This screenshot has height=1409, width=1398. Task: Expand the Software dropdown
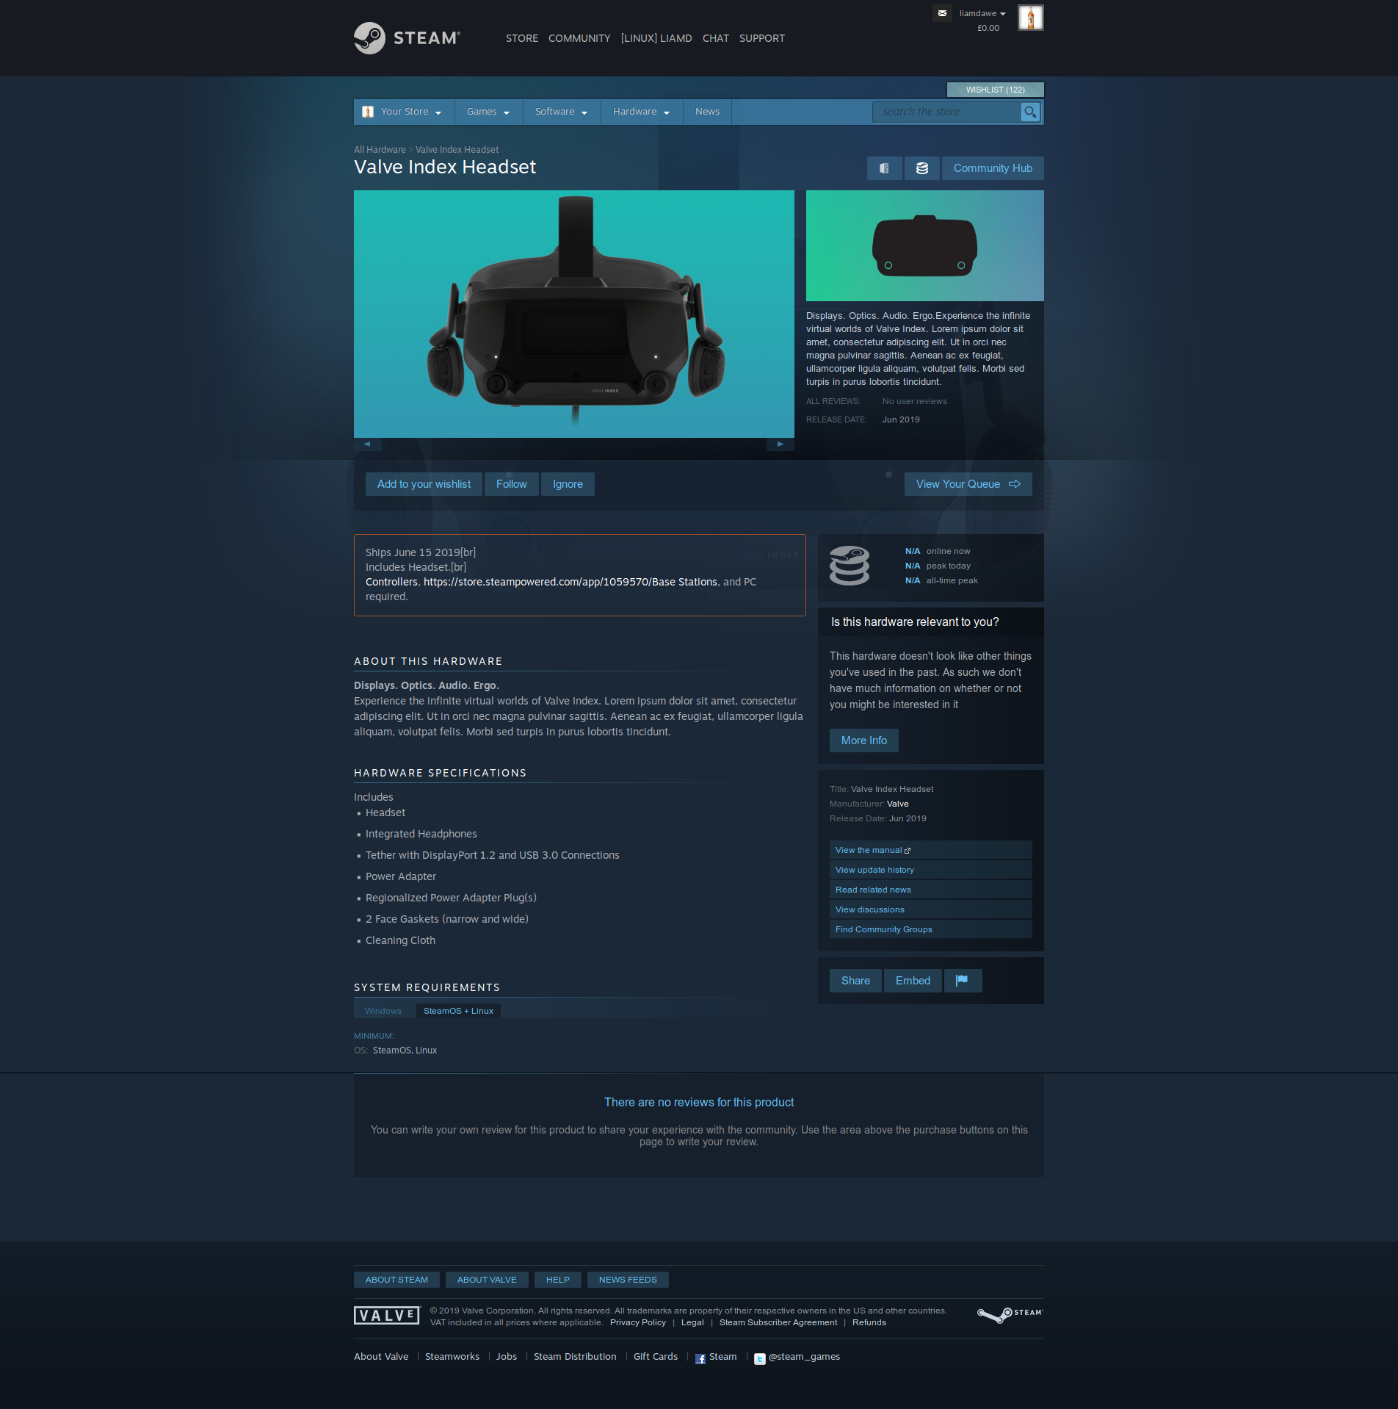click(562, 112)
